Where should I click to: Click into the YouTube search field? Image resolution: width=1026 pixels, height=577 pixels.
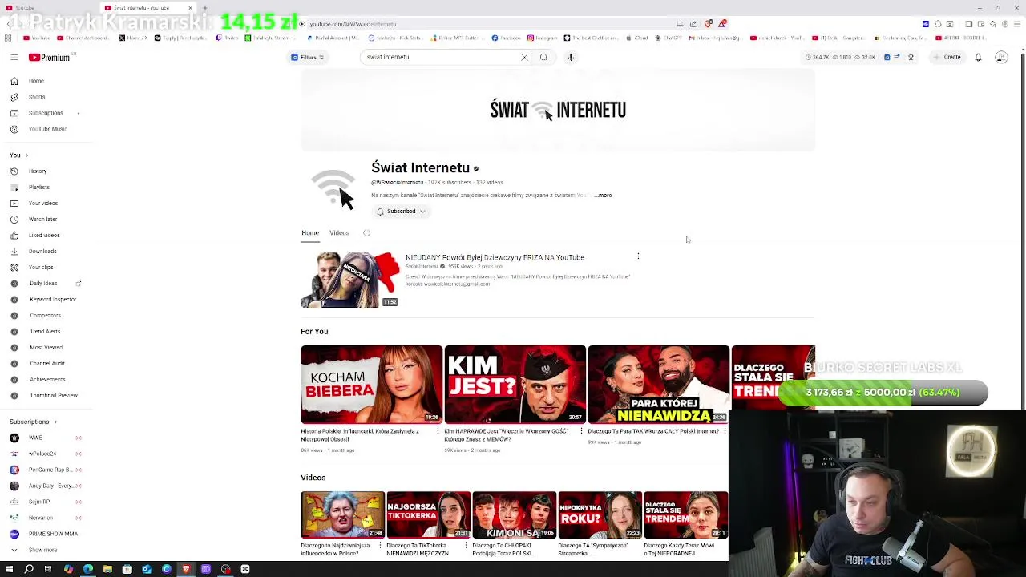441,57
